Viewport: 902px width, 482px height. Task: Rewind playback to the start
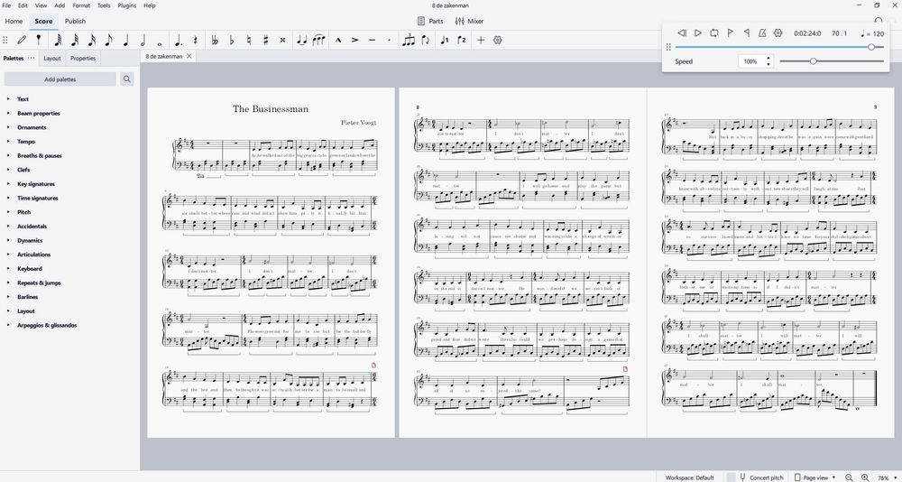682,32
